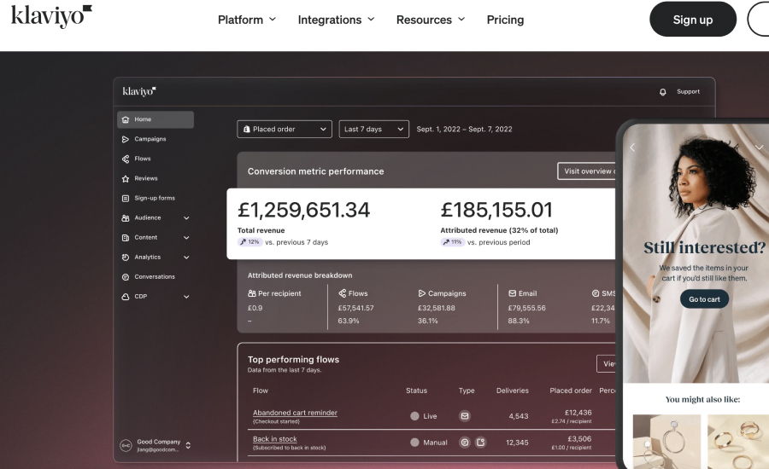769x469 pixels.
Task: Select the gold rings product thumbnail
Action: [x=738, y=442]
